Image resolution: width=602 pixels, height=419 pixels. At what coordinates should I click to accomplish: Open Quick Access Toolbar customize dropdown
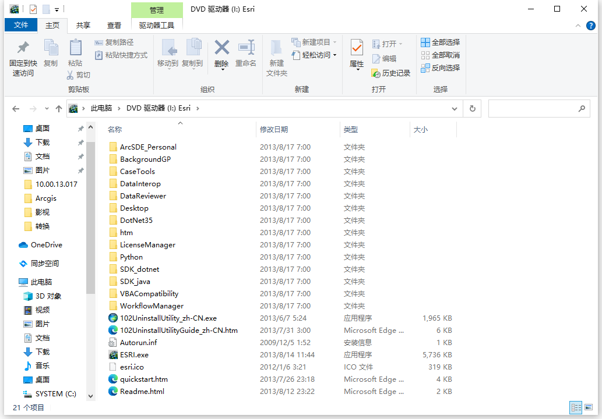pyautogui.click(x=57, y=9)
